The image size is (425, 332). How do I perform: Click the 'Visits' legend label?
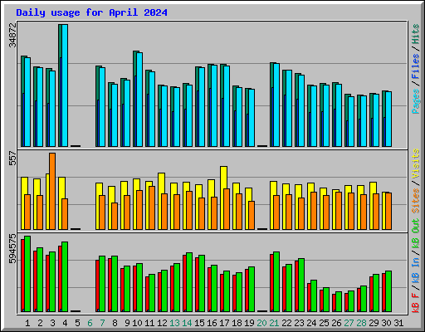coord(416,164)
